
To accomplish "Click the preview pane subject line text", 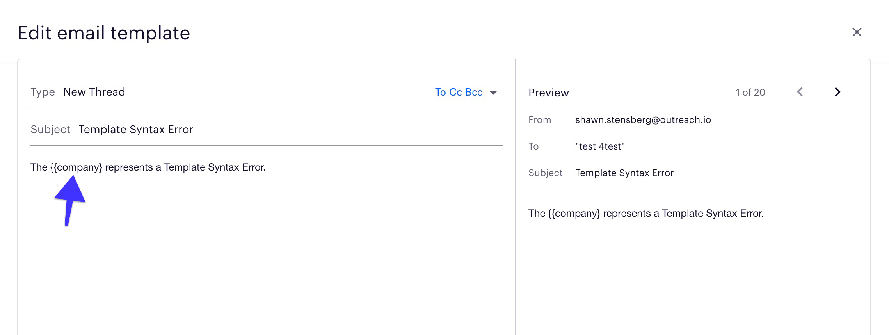I will [624, 173].
